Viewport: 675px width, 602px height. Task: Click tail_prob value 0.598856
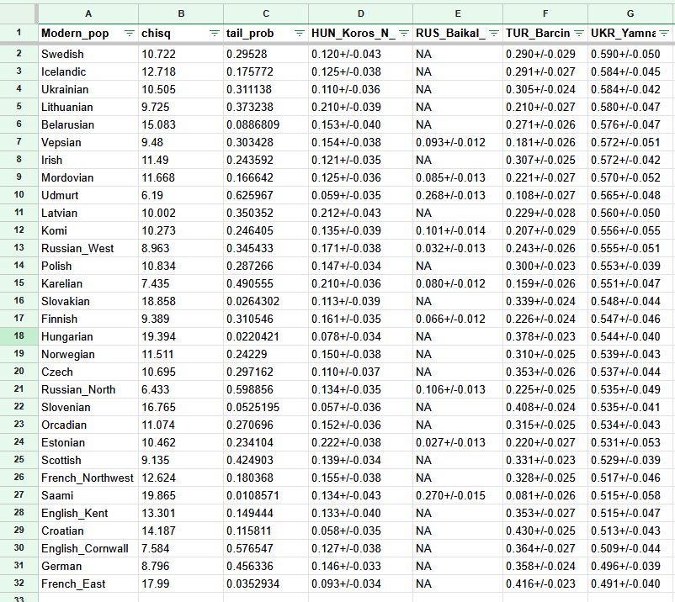[266, 389]
